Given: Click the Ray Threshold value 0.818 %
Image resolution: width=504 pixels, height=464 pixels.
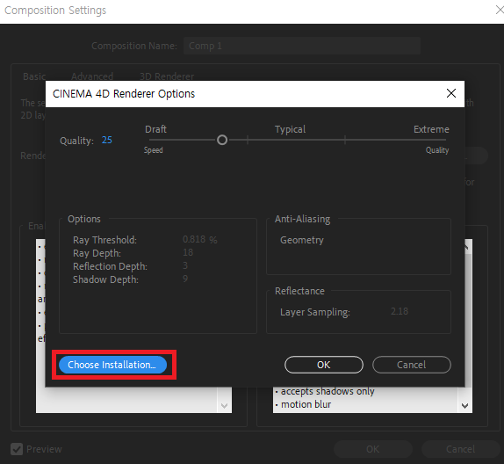Looking at the screenshot, I should click(x=199, y=239).
